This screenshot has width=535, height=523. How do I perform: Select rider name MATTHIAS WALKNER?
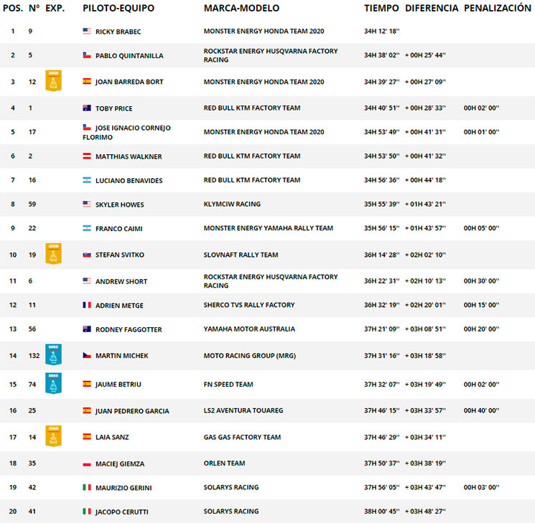pos(129,156)
